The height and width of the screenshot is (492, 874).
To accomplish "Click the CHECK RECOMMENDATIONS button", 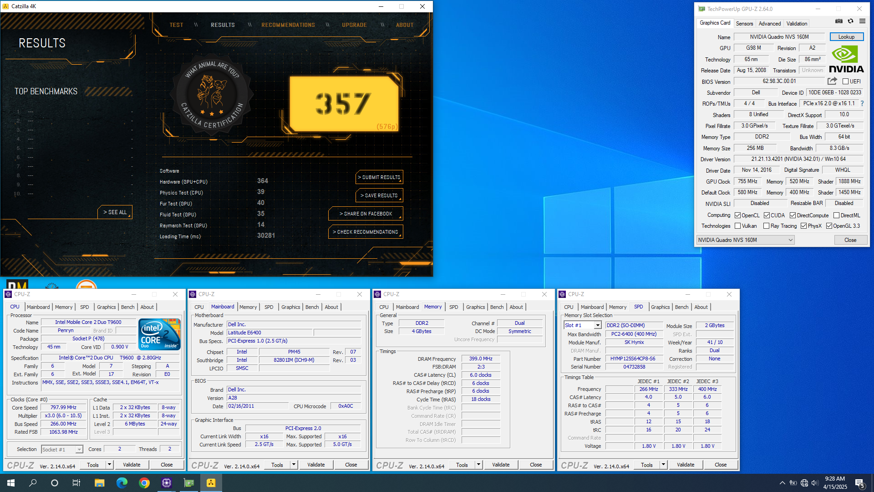I will tap(366, 232).
